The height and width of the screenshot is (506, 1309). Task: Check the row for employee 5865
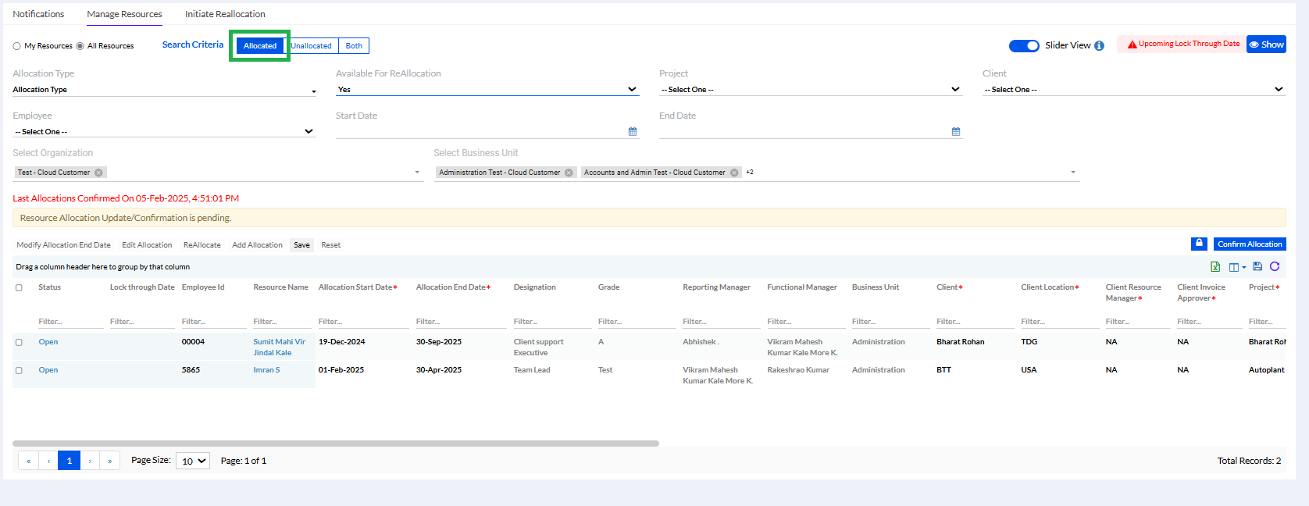click(19, 370)
